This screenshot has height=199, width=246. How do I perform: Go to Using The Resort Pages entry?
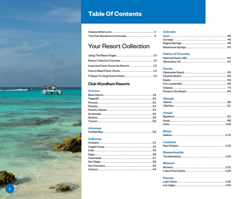click(x=122, y=55)
